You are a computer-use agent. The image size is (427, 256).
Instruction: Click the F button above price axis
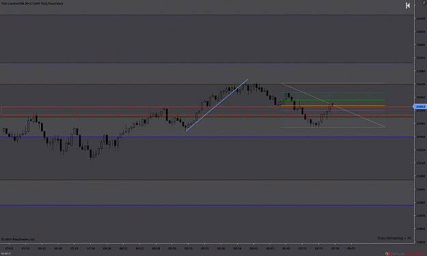click(x=424, y=3)
